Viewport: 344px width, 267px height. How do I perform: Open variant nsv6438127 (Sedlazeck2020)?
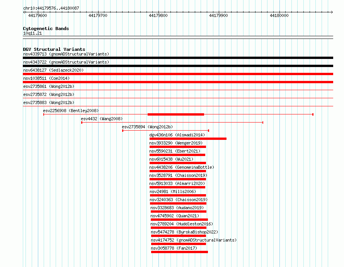pos(53,70)
